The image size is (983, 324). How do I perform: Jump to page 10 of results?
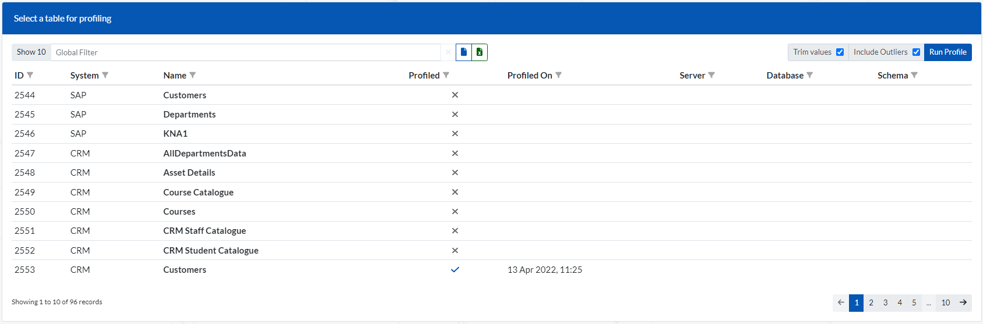coord(946,302)
